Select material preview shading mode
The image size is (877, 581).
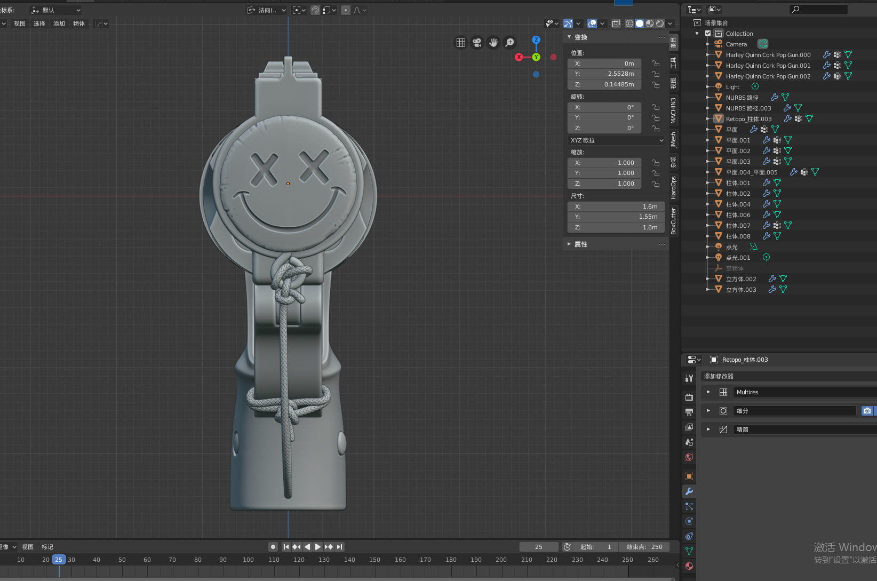point(650,23)
